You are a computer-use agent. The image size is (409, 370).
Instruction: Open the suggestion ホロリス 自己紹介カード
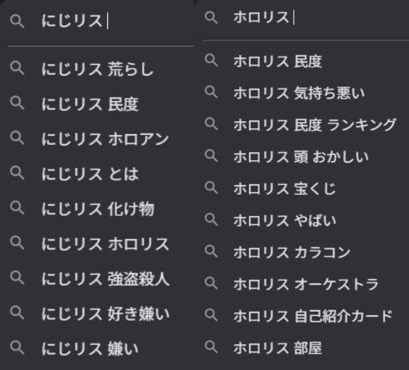pos(312,316)
